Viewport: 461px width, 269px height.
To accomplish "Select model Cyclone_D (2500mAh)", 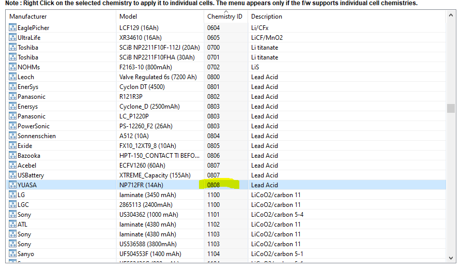I will (149, 107).
